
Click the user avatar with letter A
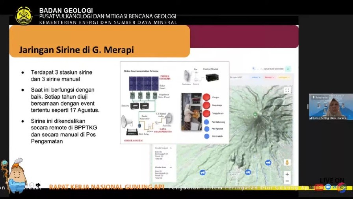pyautogui.click(x=288, y=69)
